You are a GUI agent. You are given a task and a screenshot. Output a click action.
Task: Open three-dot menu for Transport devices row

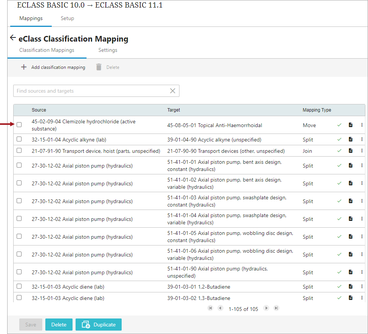362,151
